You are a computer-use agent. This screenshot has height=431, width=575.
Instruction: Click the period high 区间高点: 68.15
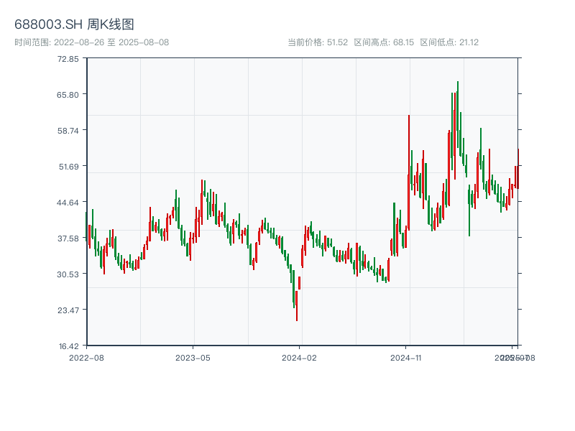pos(384,42)
